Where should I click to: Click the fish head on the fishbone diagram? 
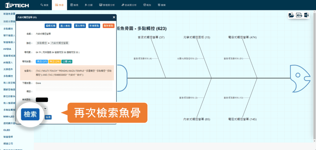301,78
